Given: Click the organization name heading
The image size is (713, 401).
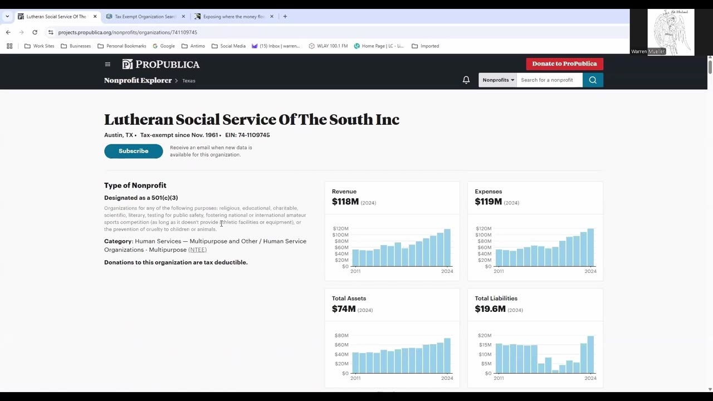Looking at the screenshot, I should (x=252, y=120).
